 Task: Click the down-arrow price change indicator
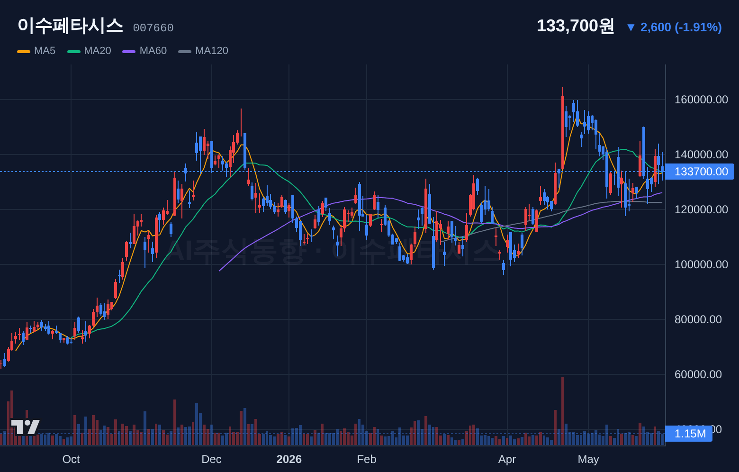point(631,27)
